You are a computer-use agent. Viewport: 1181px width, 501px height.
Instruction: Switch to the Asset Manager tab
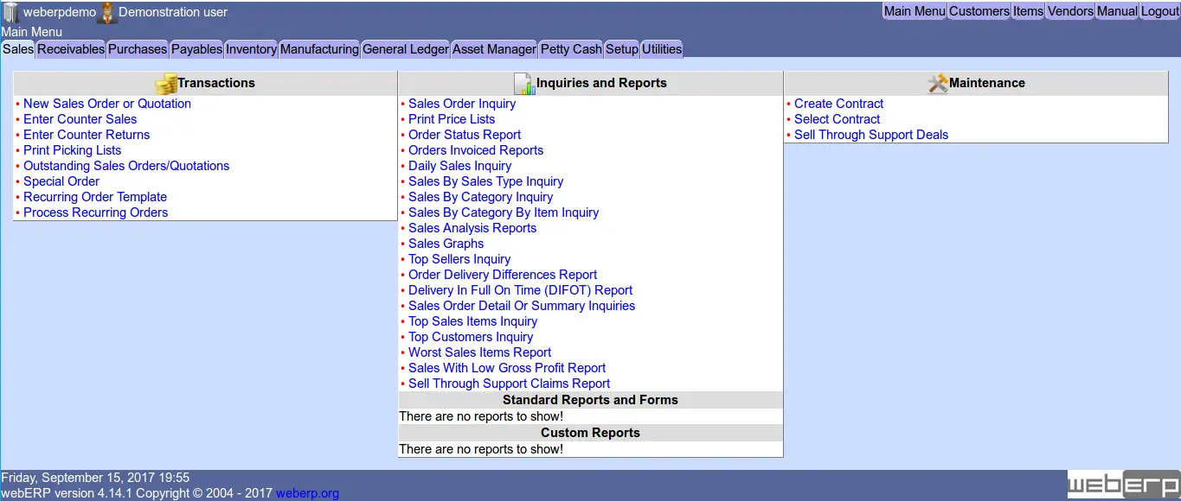(x=494, y=49)
